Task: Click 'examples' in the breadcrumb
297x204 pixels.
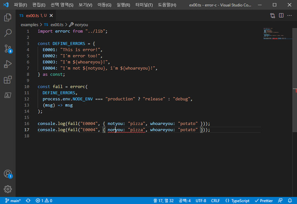Action: tap(29, 25)
